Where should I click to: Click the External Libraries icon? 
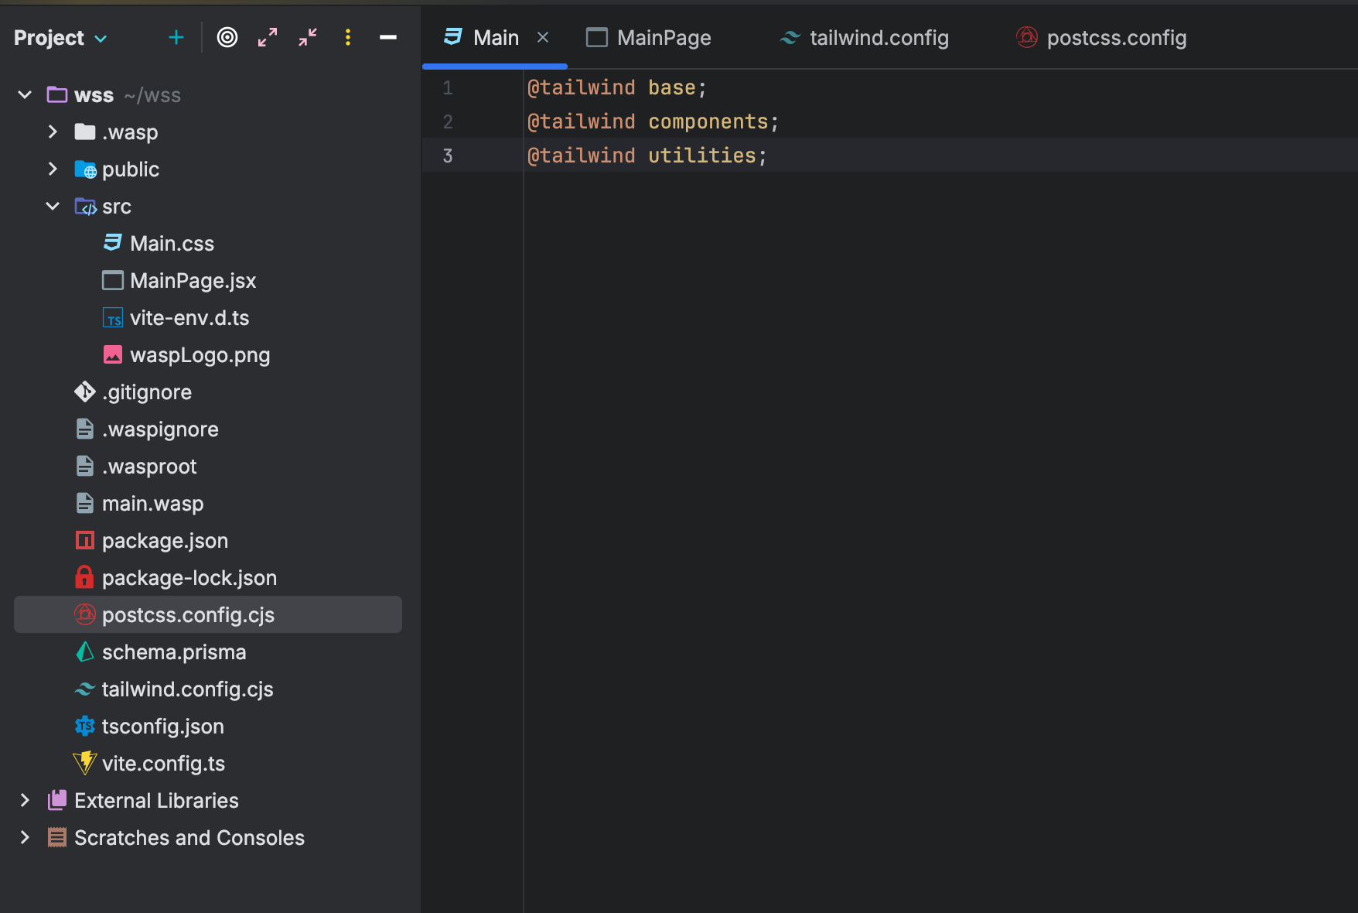57,800
